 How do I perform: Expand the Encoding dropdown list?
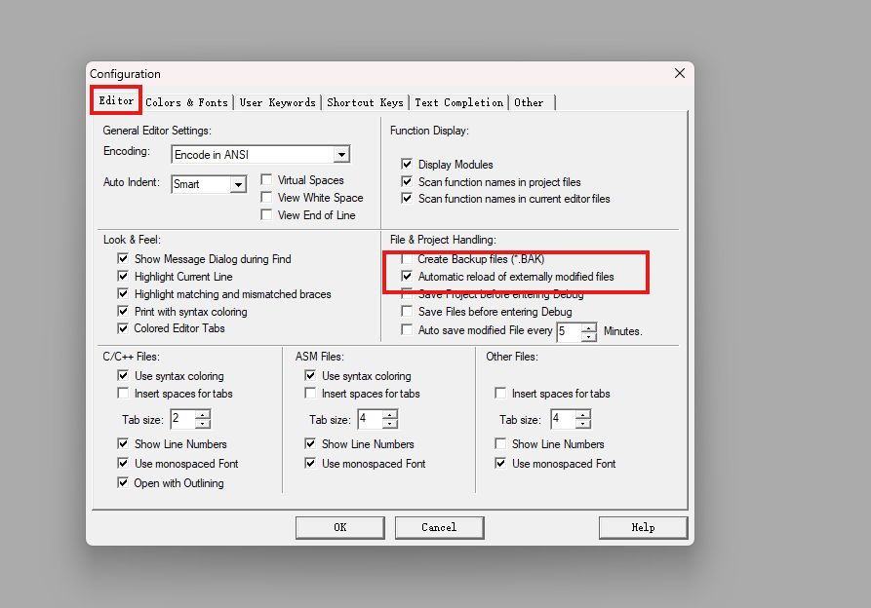pyautogui.click(x=340, y=155)
